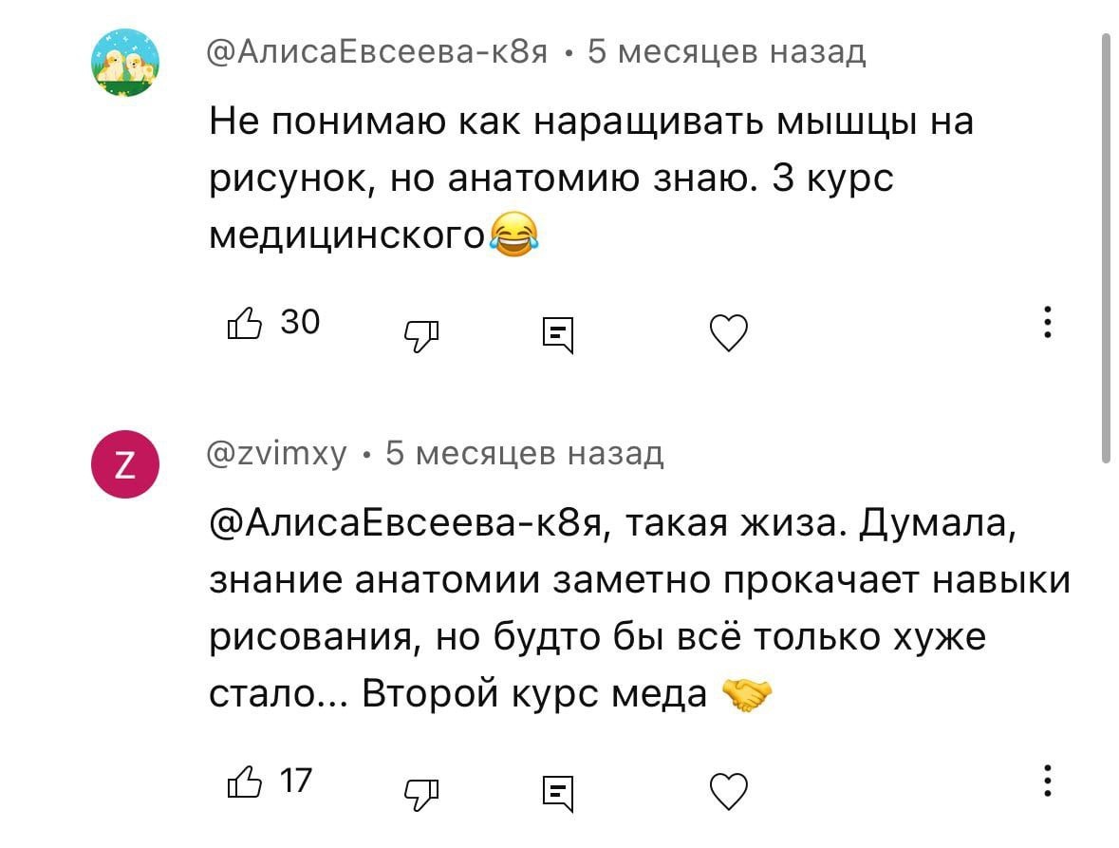Open the options menu for the first comment

coord(1047,323)
